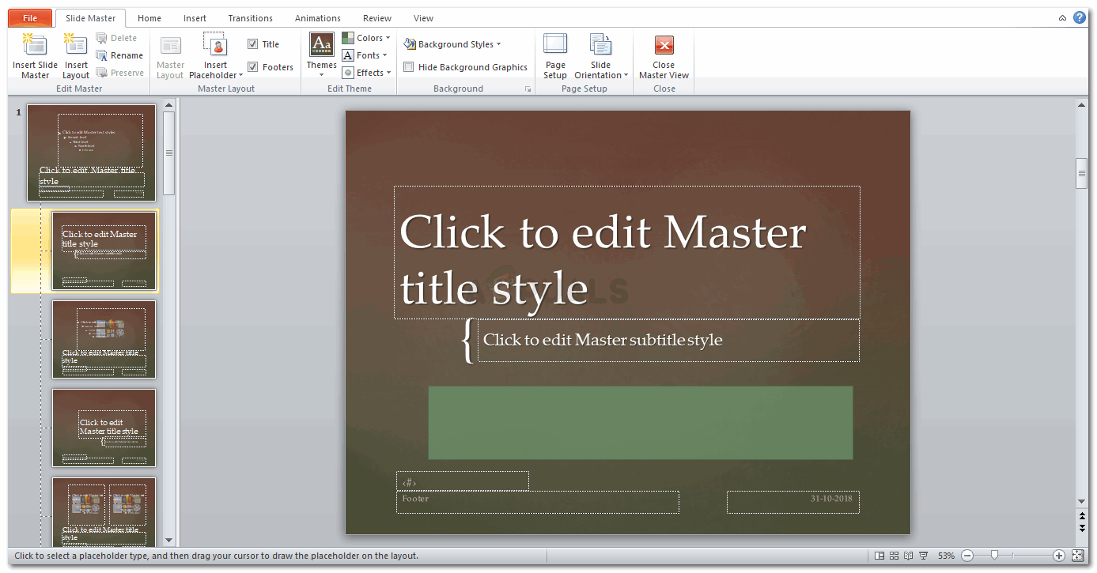This screenshot has width=1097, height=573.
Task: Open PowerPoint Help question mark icon
Action: [x=1080, y=17]
